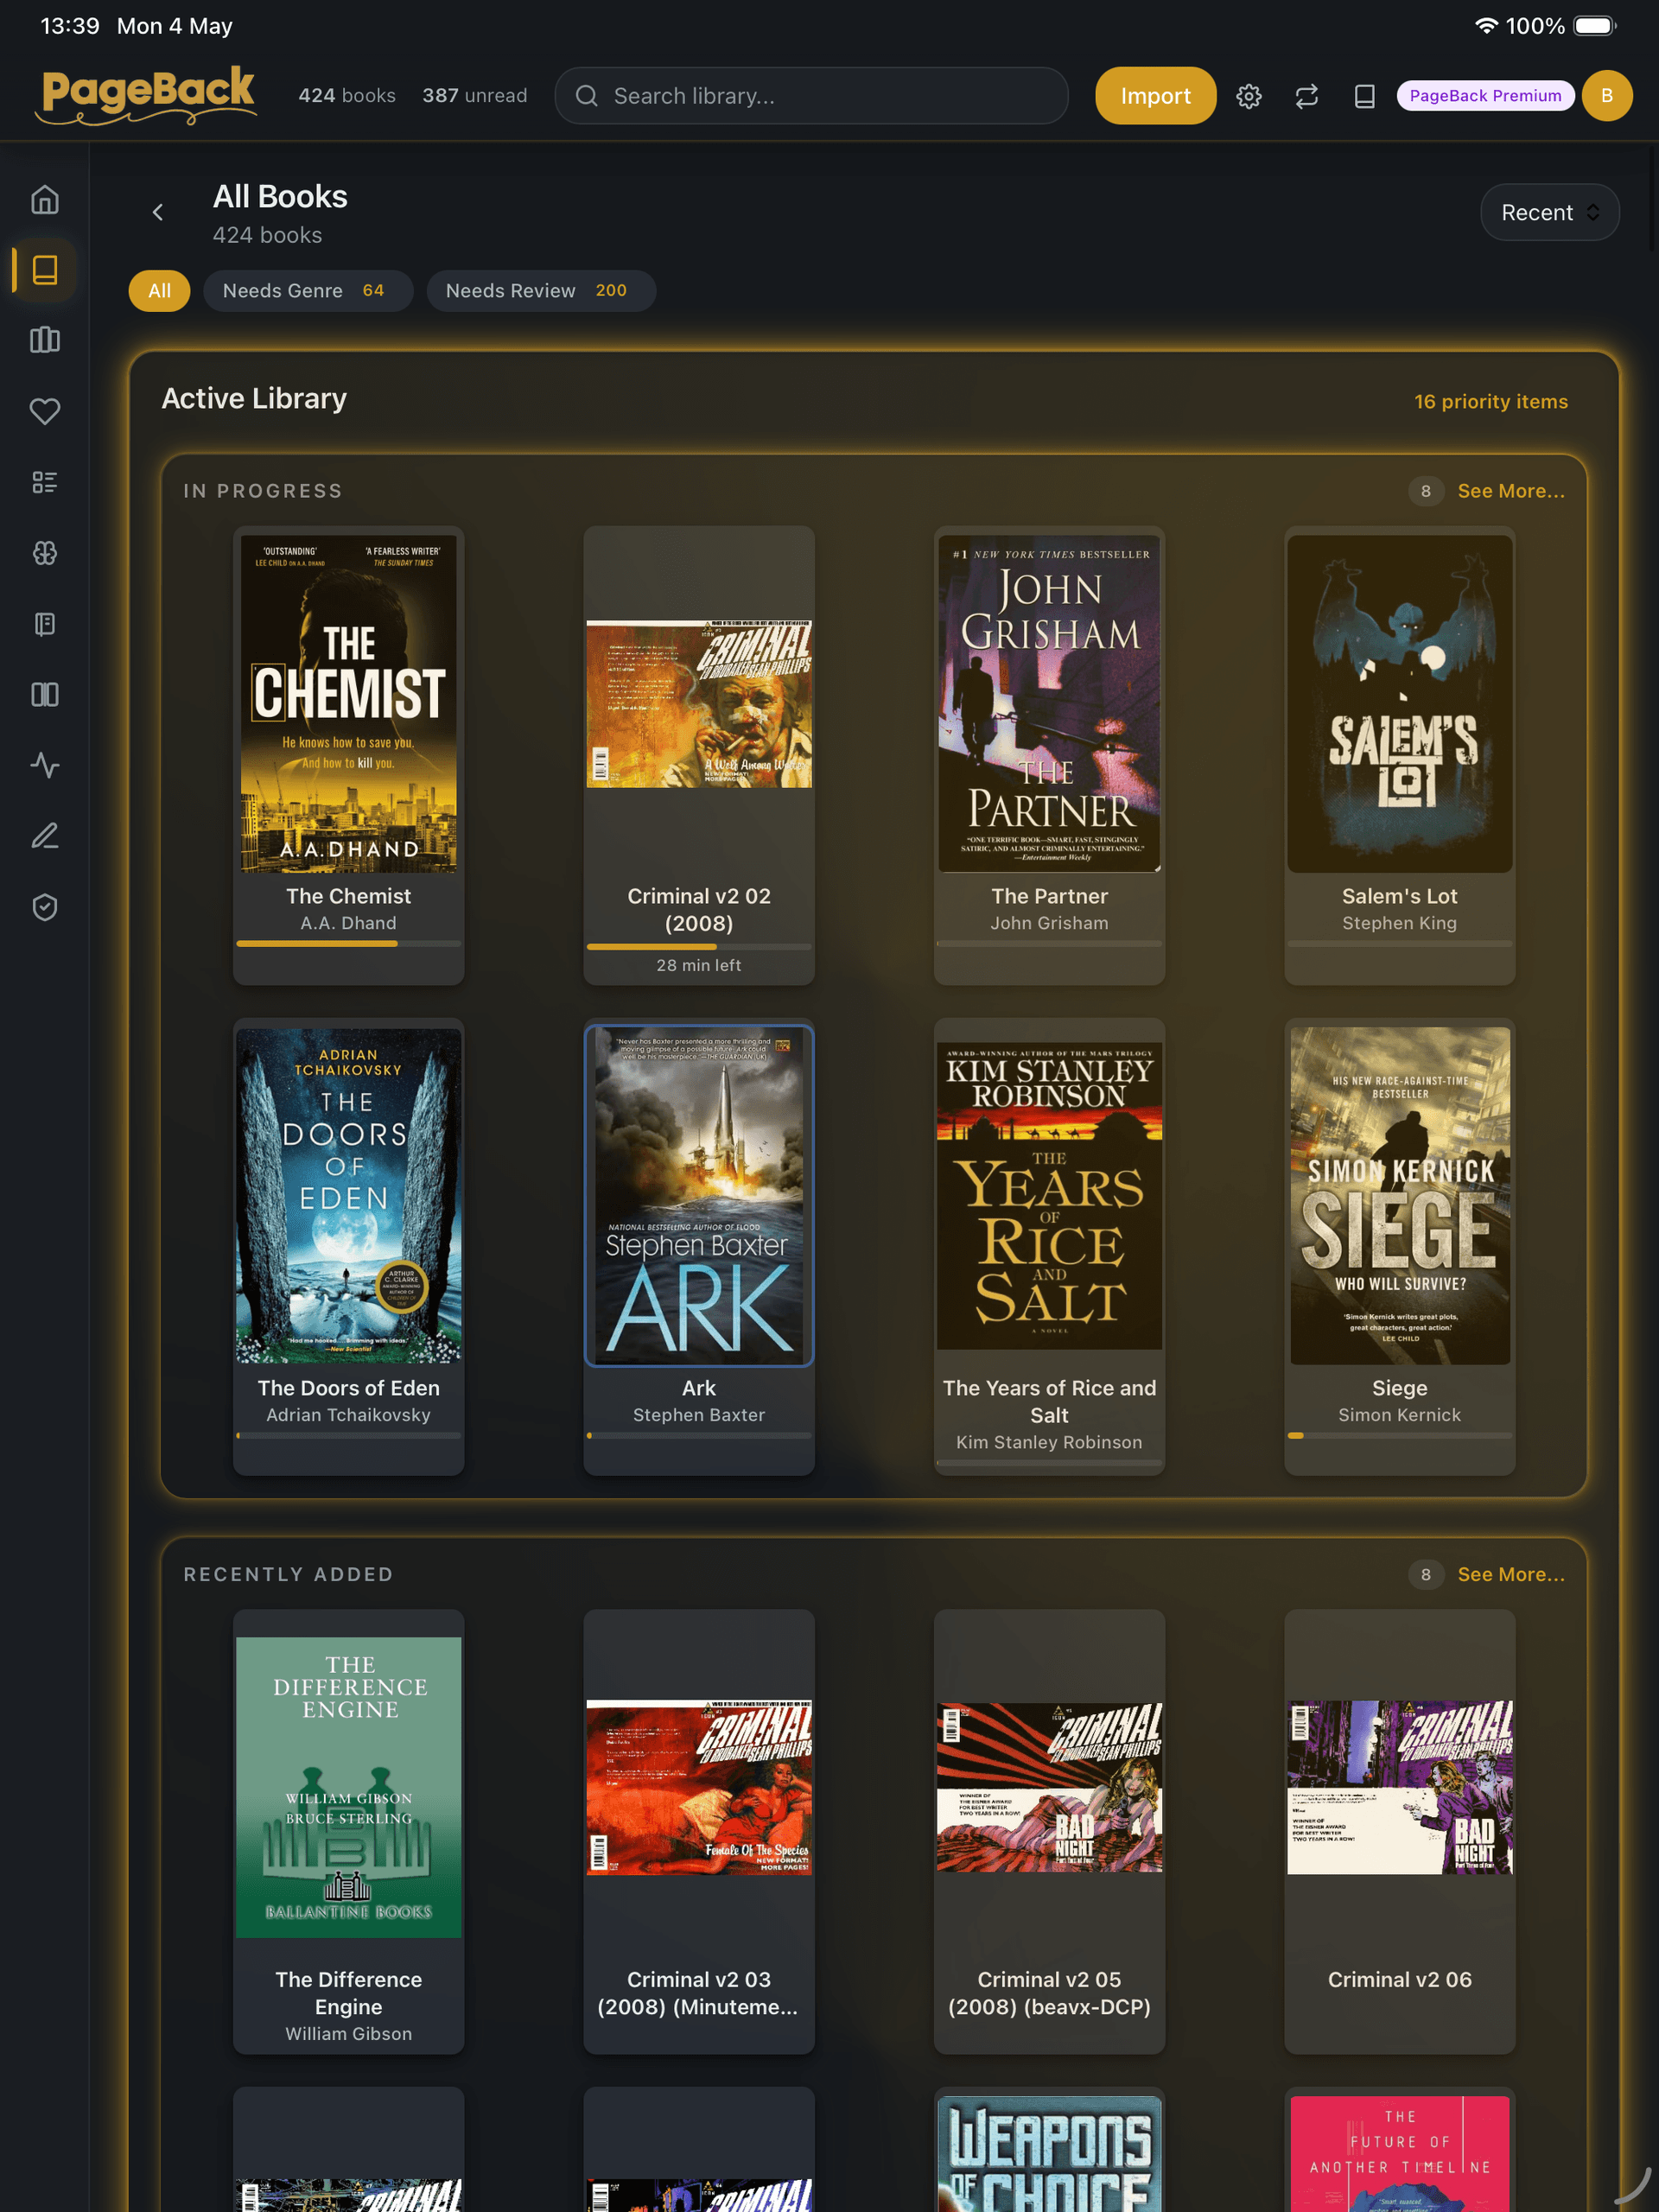Select the All filter tab
Image resolution: width=1659 pixels, height=2212 pixels.
pos(159,291)
